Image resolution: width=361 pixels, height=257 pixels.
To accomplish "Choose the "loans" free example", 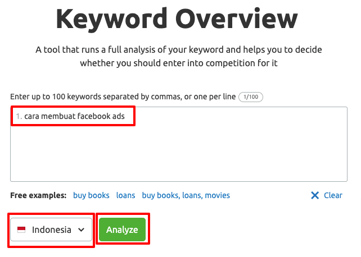I will coord(125,196).
